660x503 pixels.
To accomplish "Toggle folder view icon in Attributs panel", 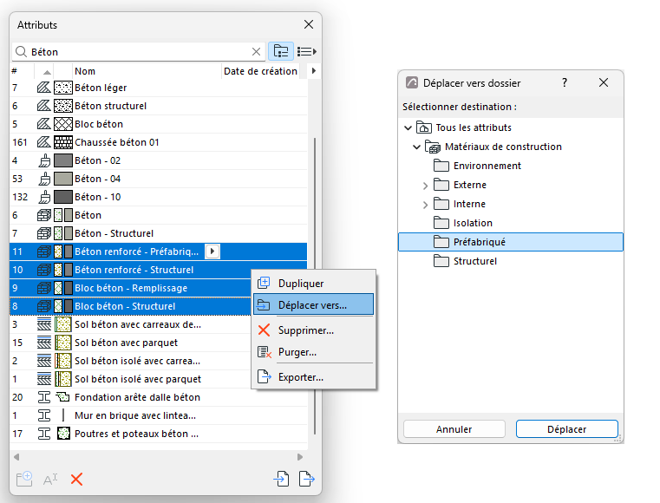I will tap(281, 51).
